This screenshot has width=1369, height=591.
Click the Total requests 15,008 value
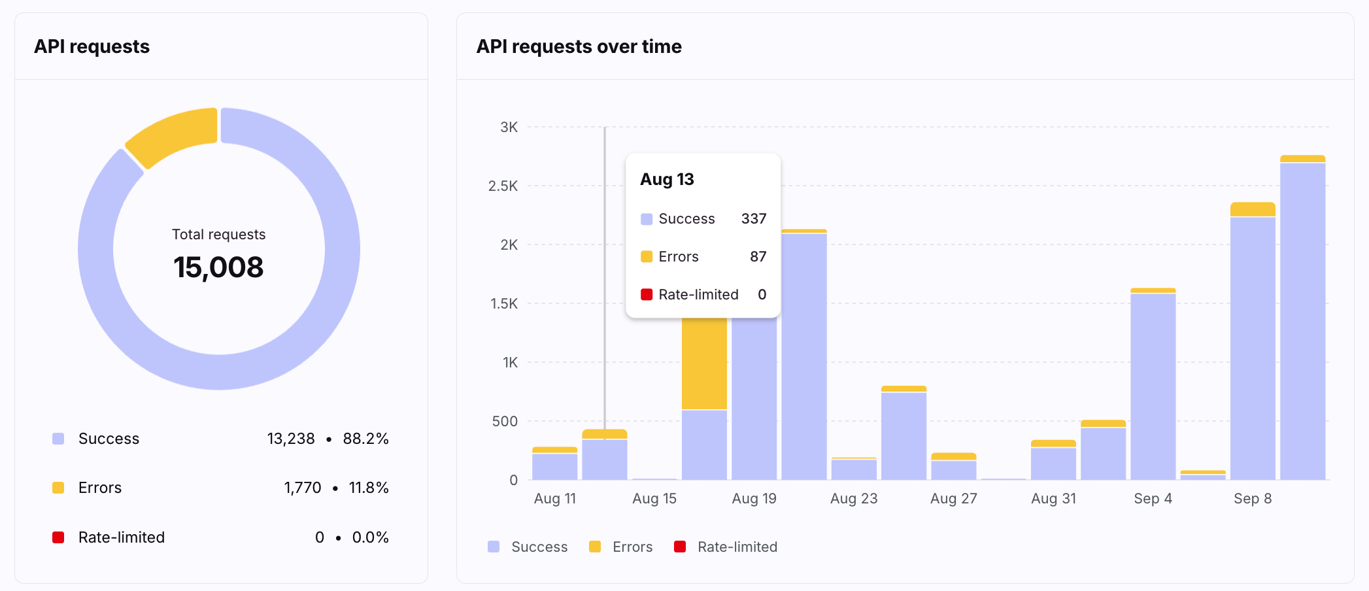(218, 267)
